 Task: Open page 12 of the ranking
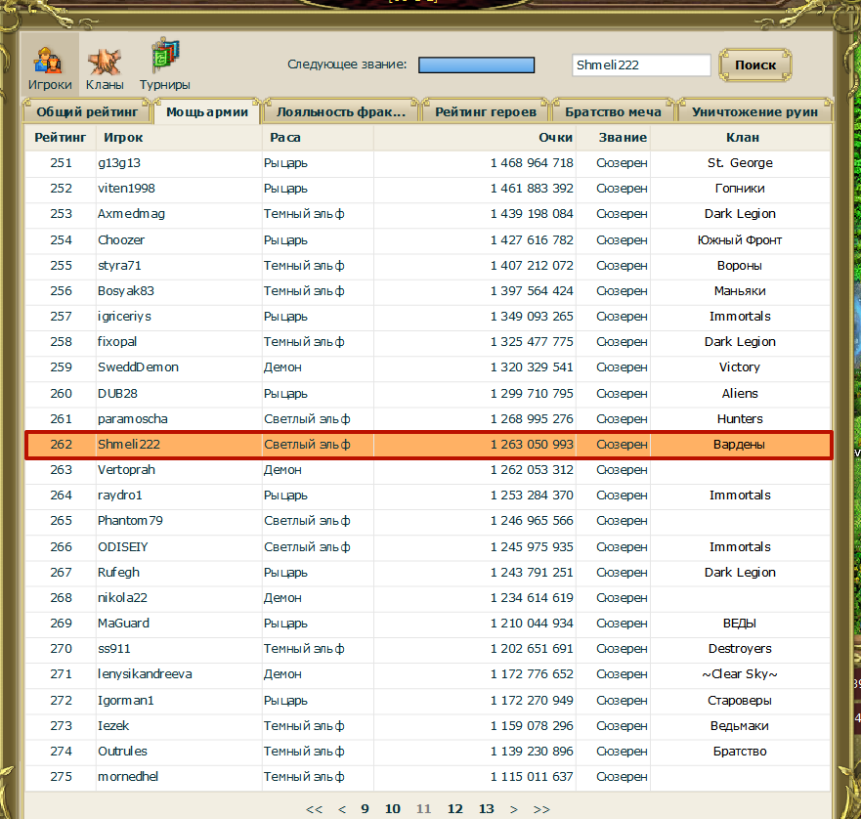click(x=454, y=808)
